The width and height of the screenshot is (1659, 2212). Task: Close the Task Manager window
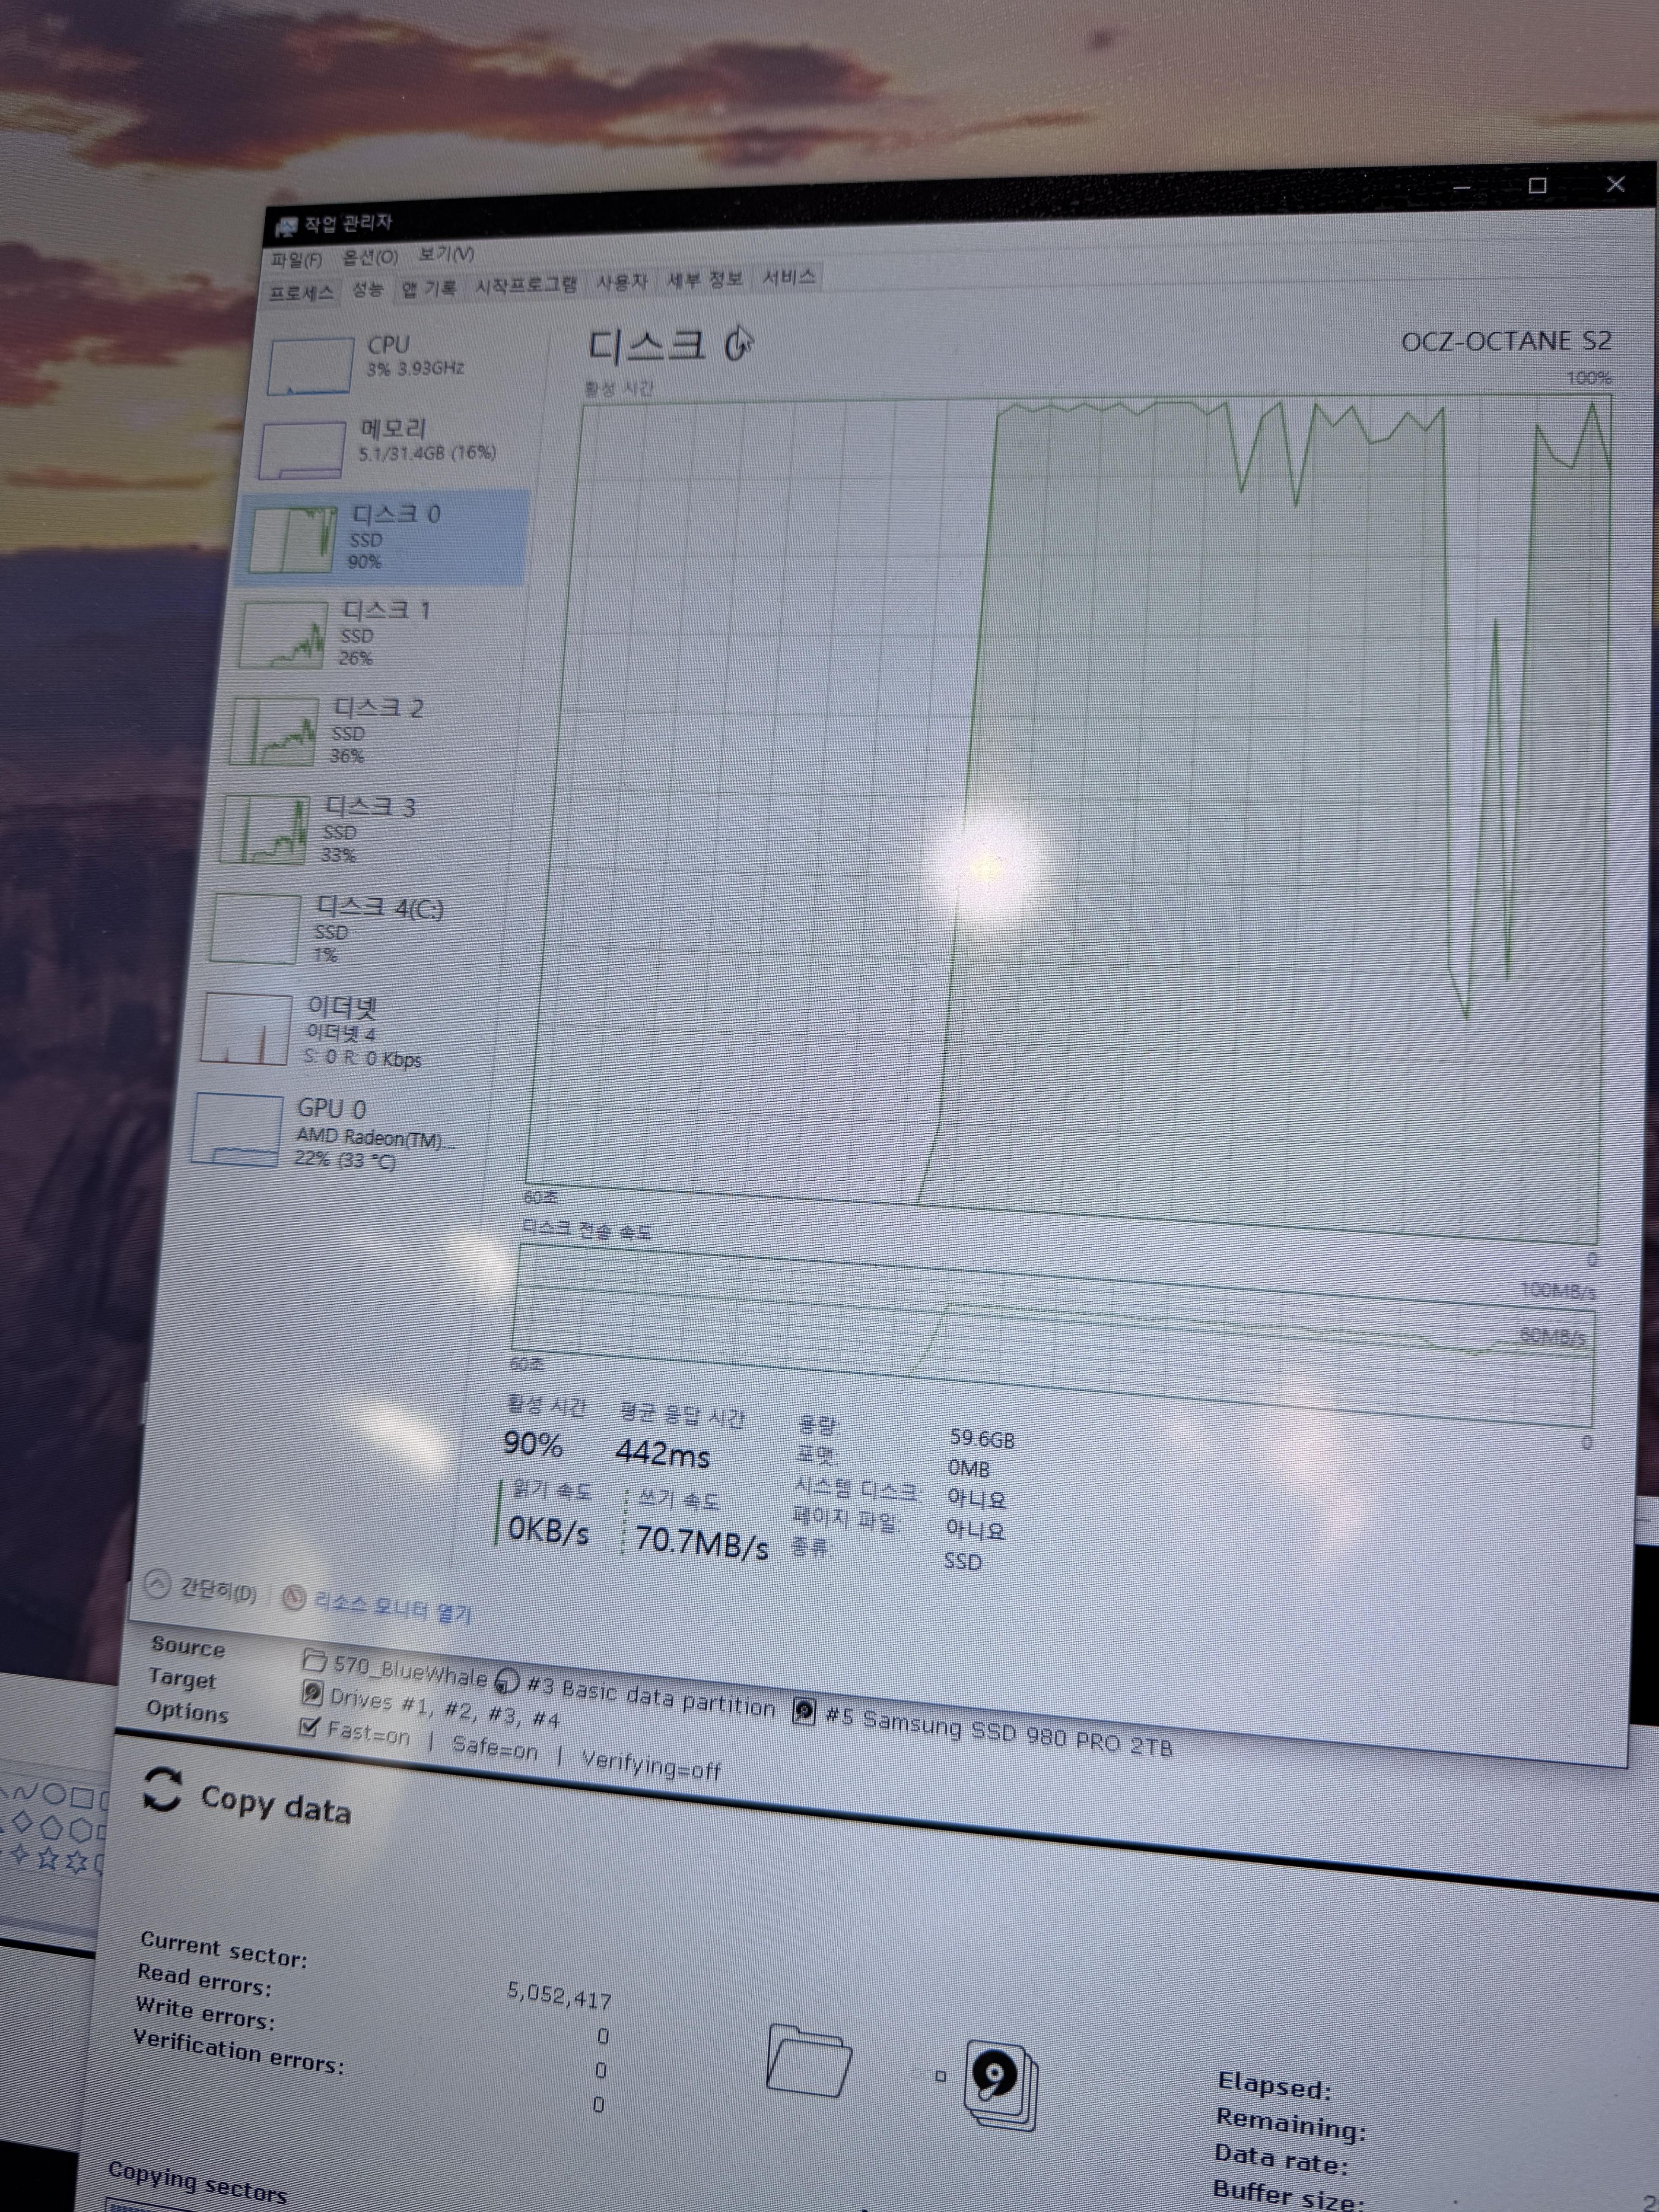pos(1615,184)
